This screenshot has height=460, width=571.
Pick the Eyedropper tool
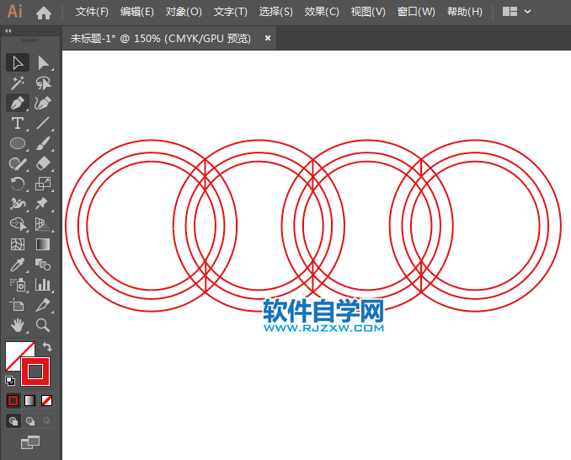(18, 265)
